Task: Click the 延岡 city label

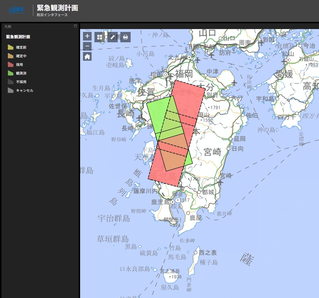Action: click(240, 139)
